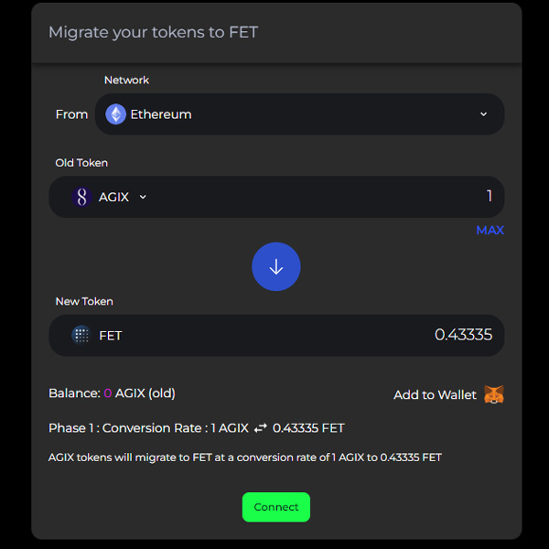Click the Add to Wallet text

point(435,395)
